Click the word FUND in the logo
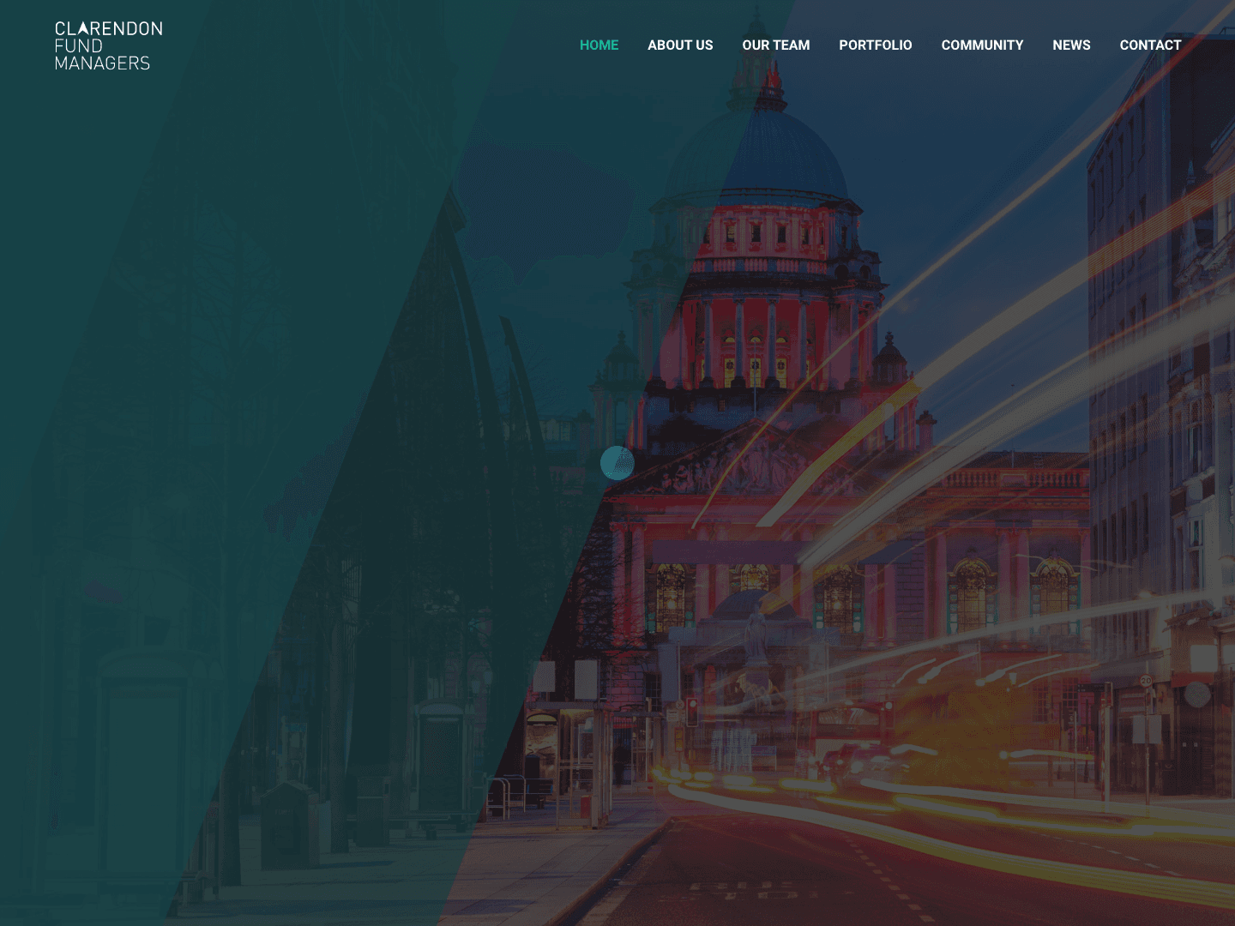 [x=79, y=46]
